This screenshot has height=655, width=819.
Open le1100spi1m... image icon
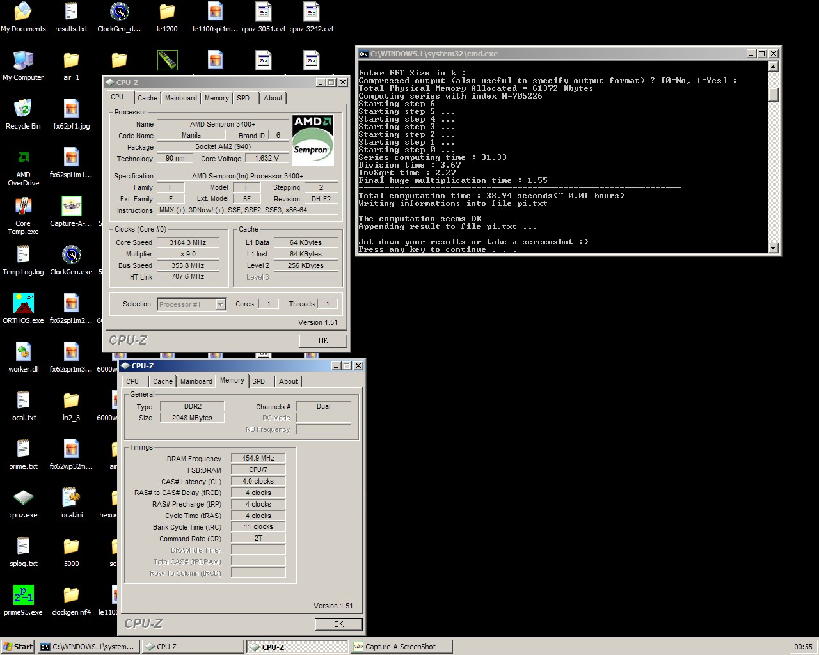(215, 17)
